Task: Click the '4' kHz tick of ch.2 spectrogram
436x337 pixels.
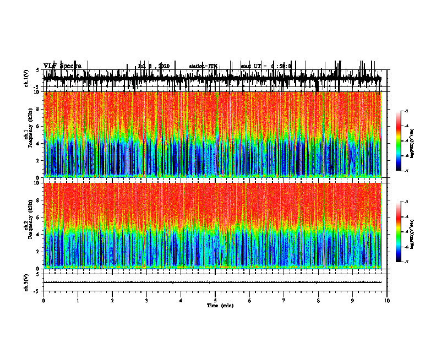Action: coord(39,235)
